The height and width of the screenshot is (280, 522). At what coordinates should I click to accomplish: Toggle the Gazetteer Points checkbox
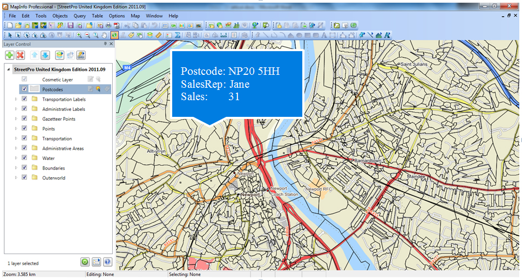point(24,118)
